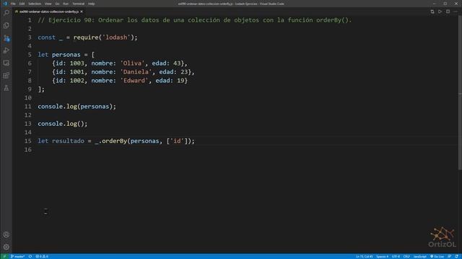Viewport: 462px width, 259px height.
Task: Open the File menu
Action: point(13,4)
